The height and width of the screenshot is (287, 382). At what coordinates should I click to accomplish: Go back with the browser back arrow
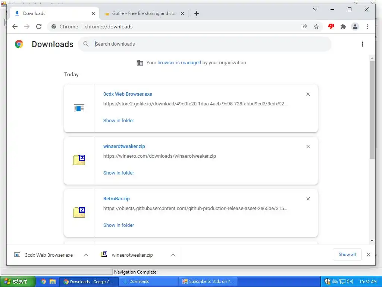point(15,27)
